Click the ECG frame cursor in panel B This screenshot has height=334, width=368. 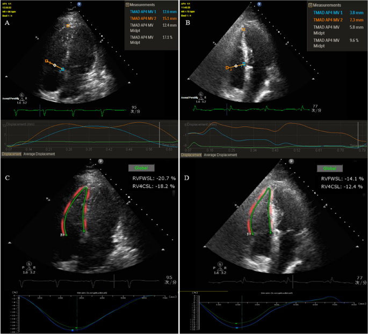click(227, 109)
